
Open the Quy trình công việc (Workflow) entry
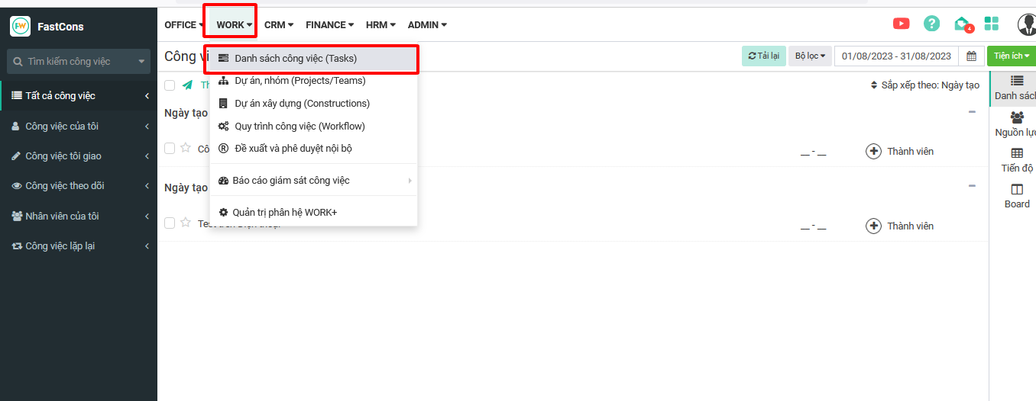(x=299, y=126)
